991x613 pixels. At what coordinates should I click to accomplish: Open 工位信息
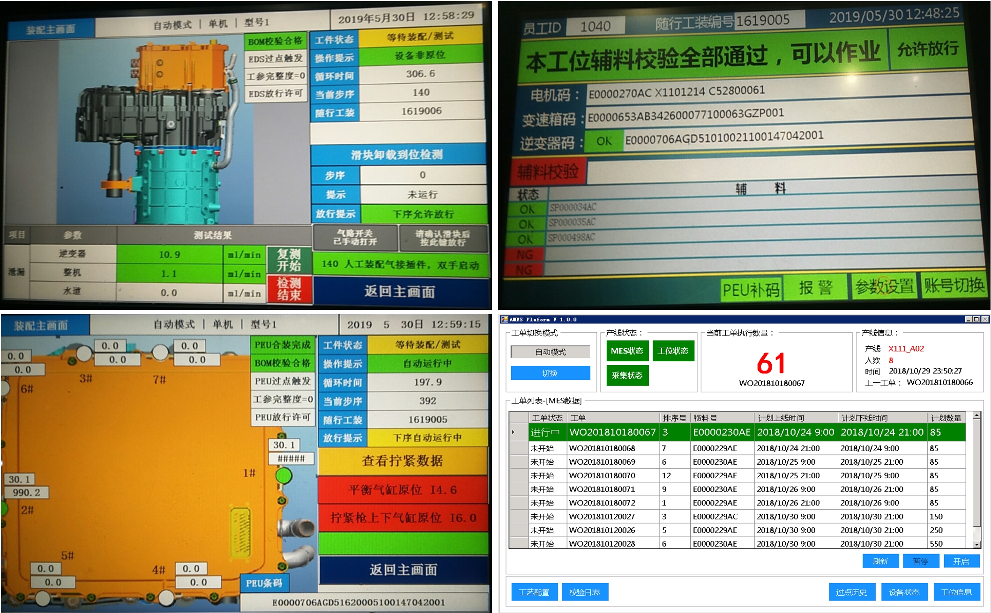956,592
